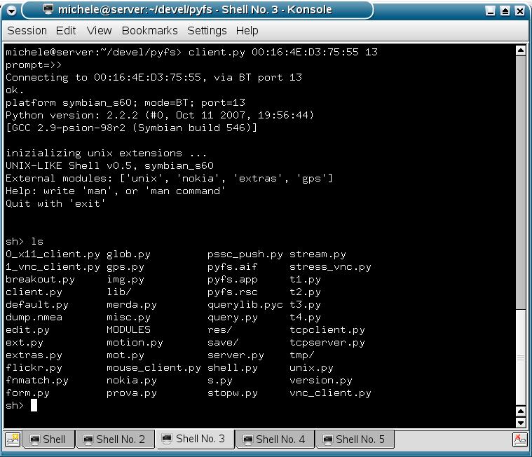
Task: Click the file name fnmatch.py
Action: click(x=37, y=381)
